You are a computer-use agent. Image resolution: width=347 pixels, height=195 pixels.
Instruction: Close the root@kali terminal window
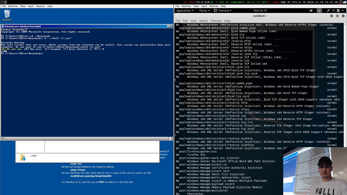[x=343, y=16]
